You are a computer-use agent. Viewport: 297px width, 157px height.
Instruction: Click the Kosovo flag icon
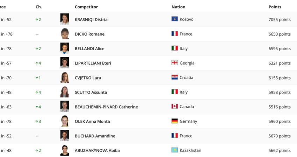pos(175,19)
